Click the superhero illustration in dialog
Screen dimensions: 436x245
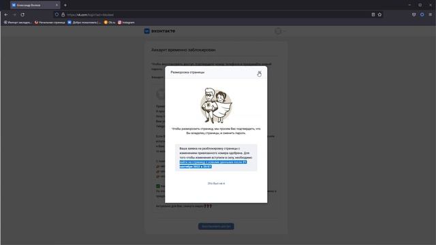[x=216, y=105]
